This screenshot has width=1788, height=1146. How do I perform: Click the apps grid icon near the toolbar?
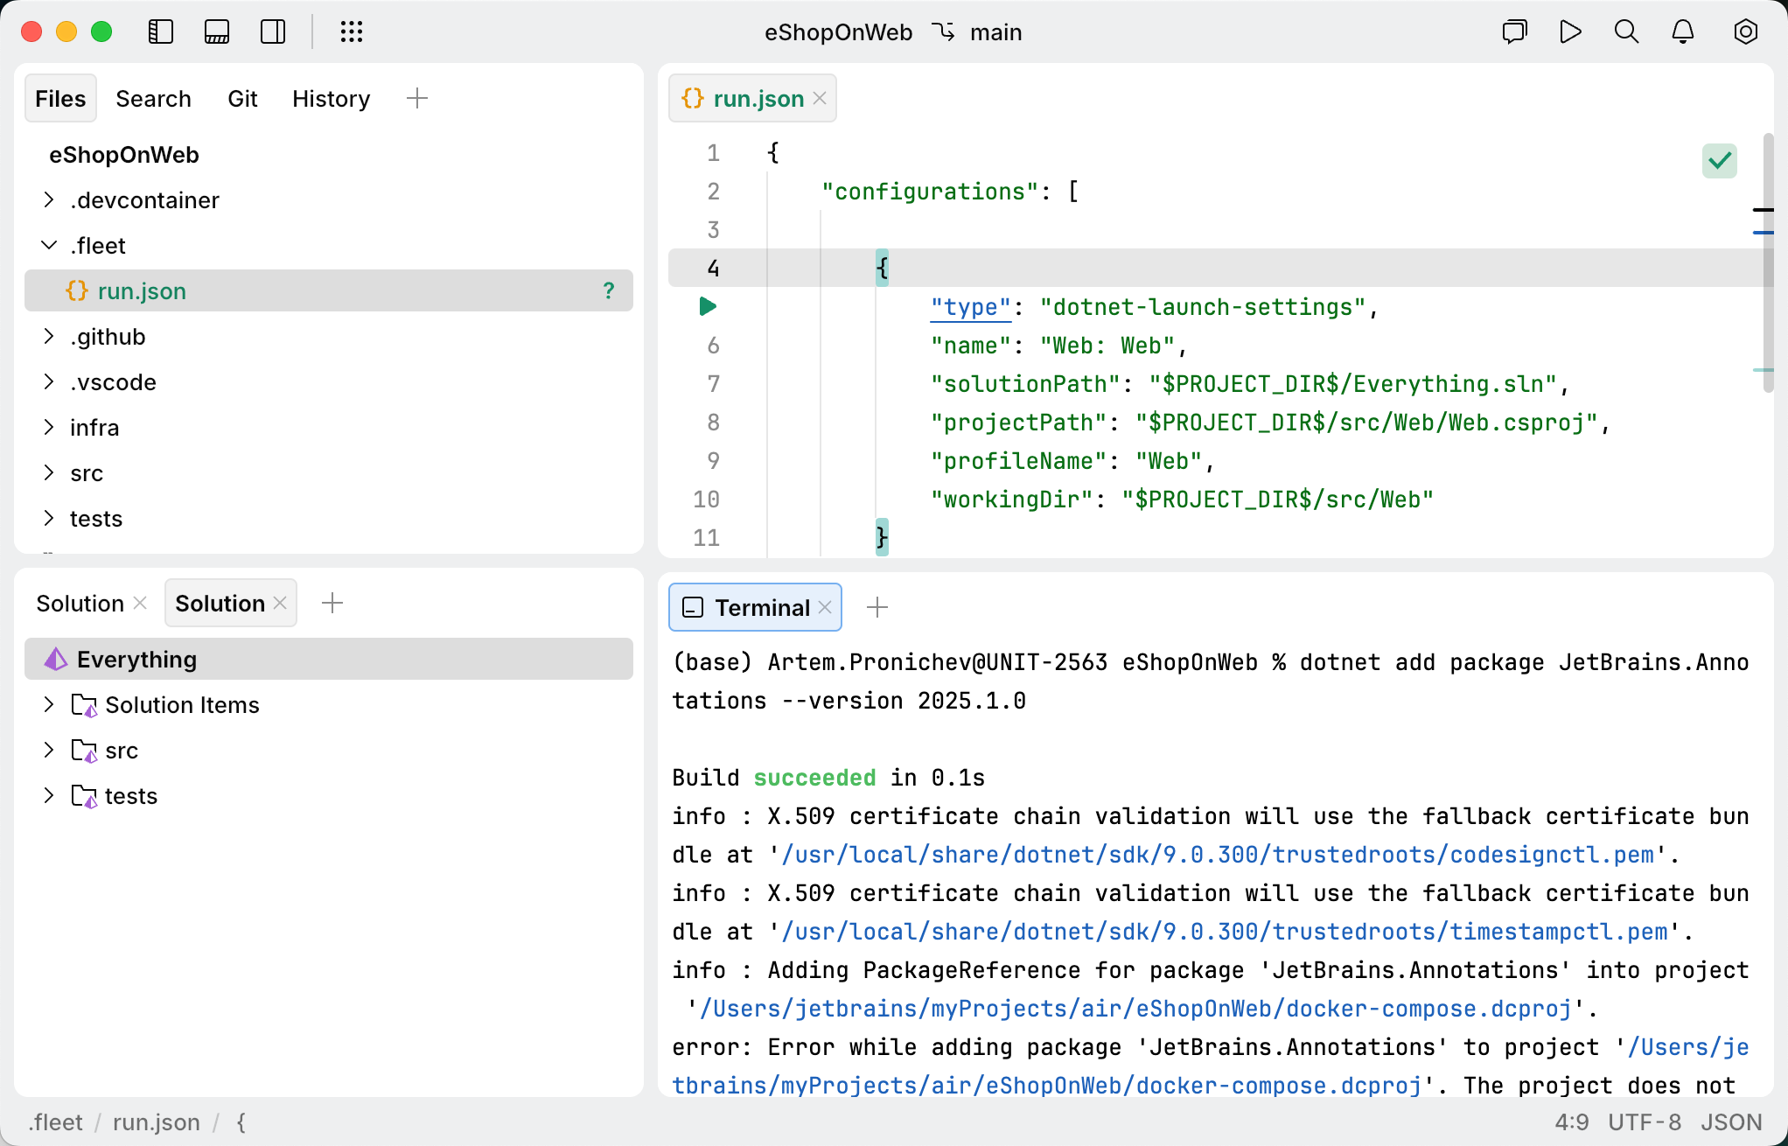pyautogui.click(x=352, y=31)
